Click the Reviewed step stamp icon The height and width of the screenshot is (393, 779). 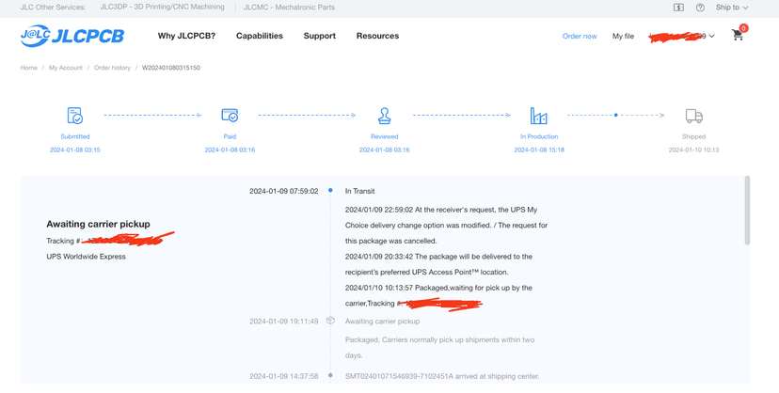[x=384, y=116]
